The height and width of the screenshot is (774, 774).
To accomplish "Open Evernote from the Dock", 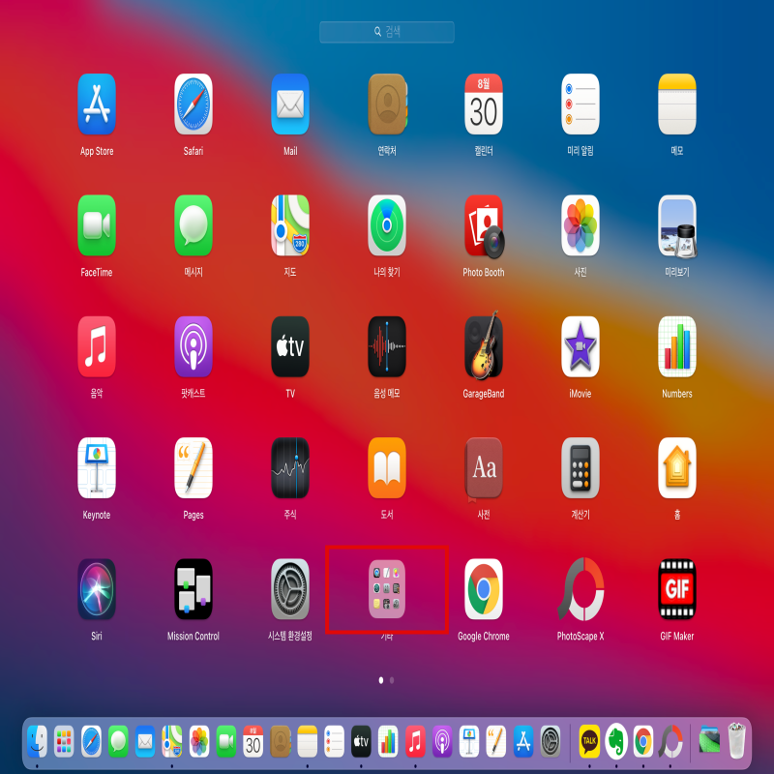I will 616,741.
